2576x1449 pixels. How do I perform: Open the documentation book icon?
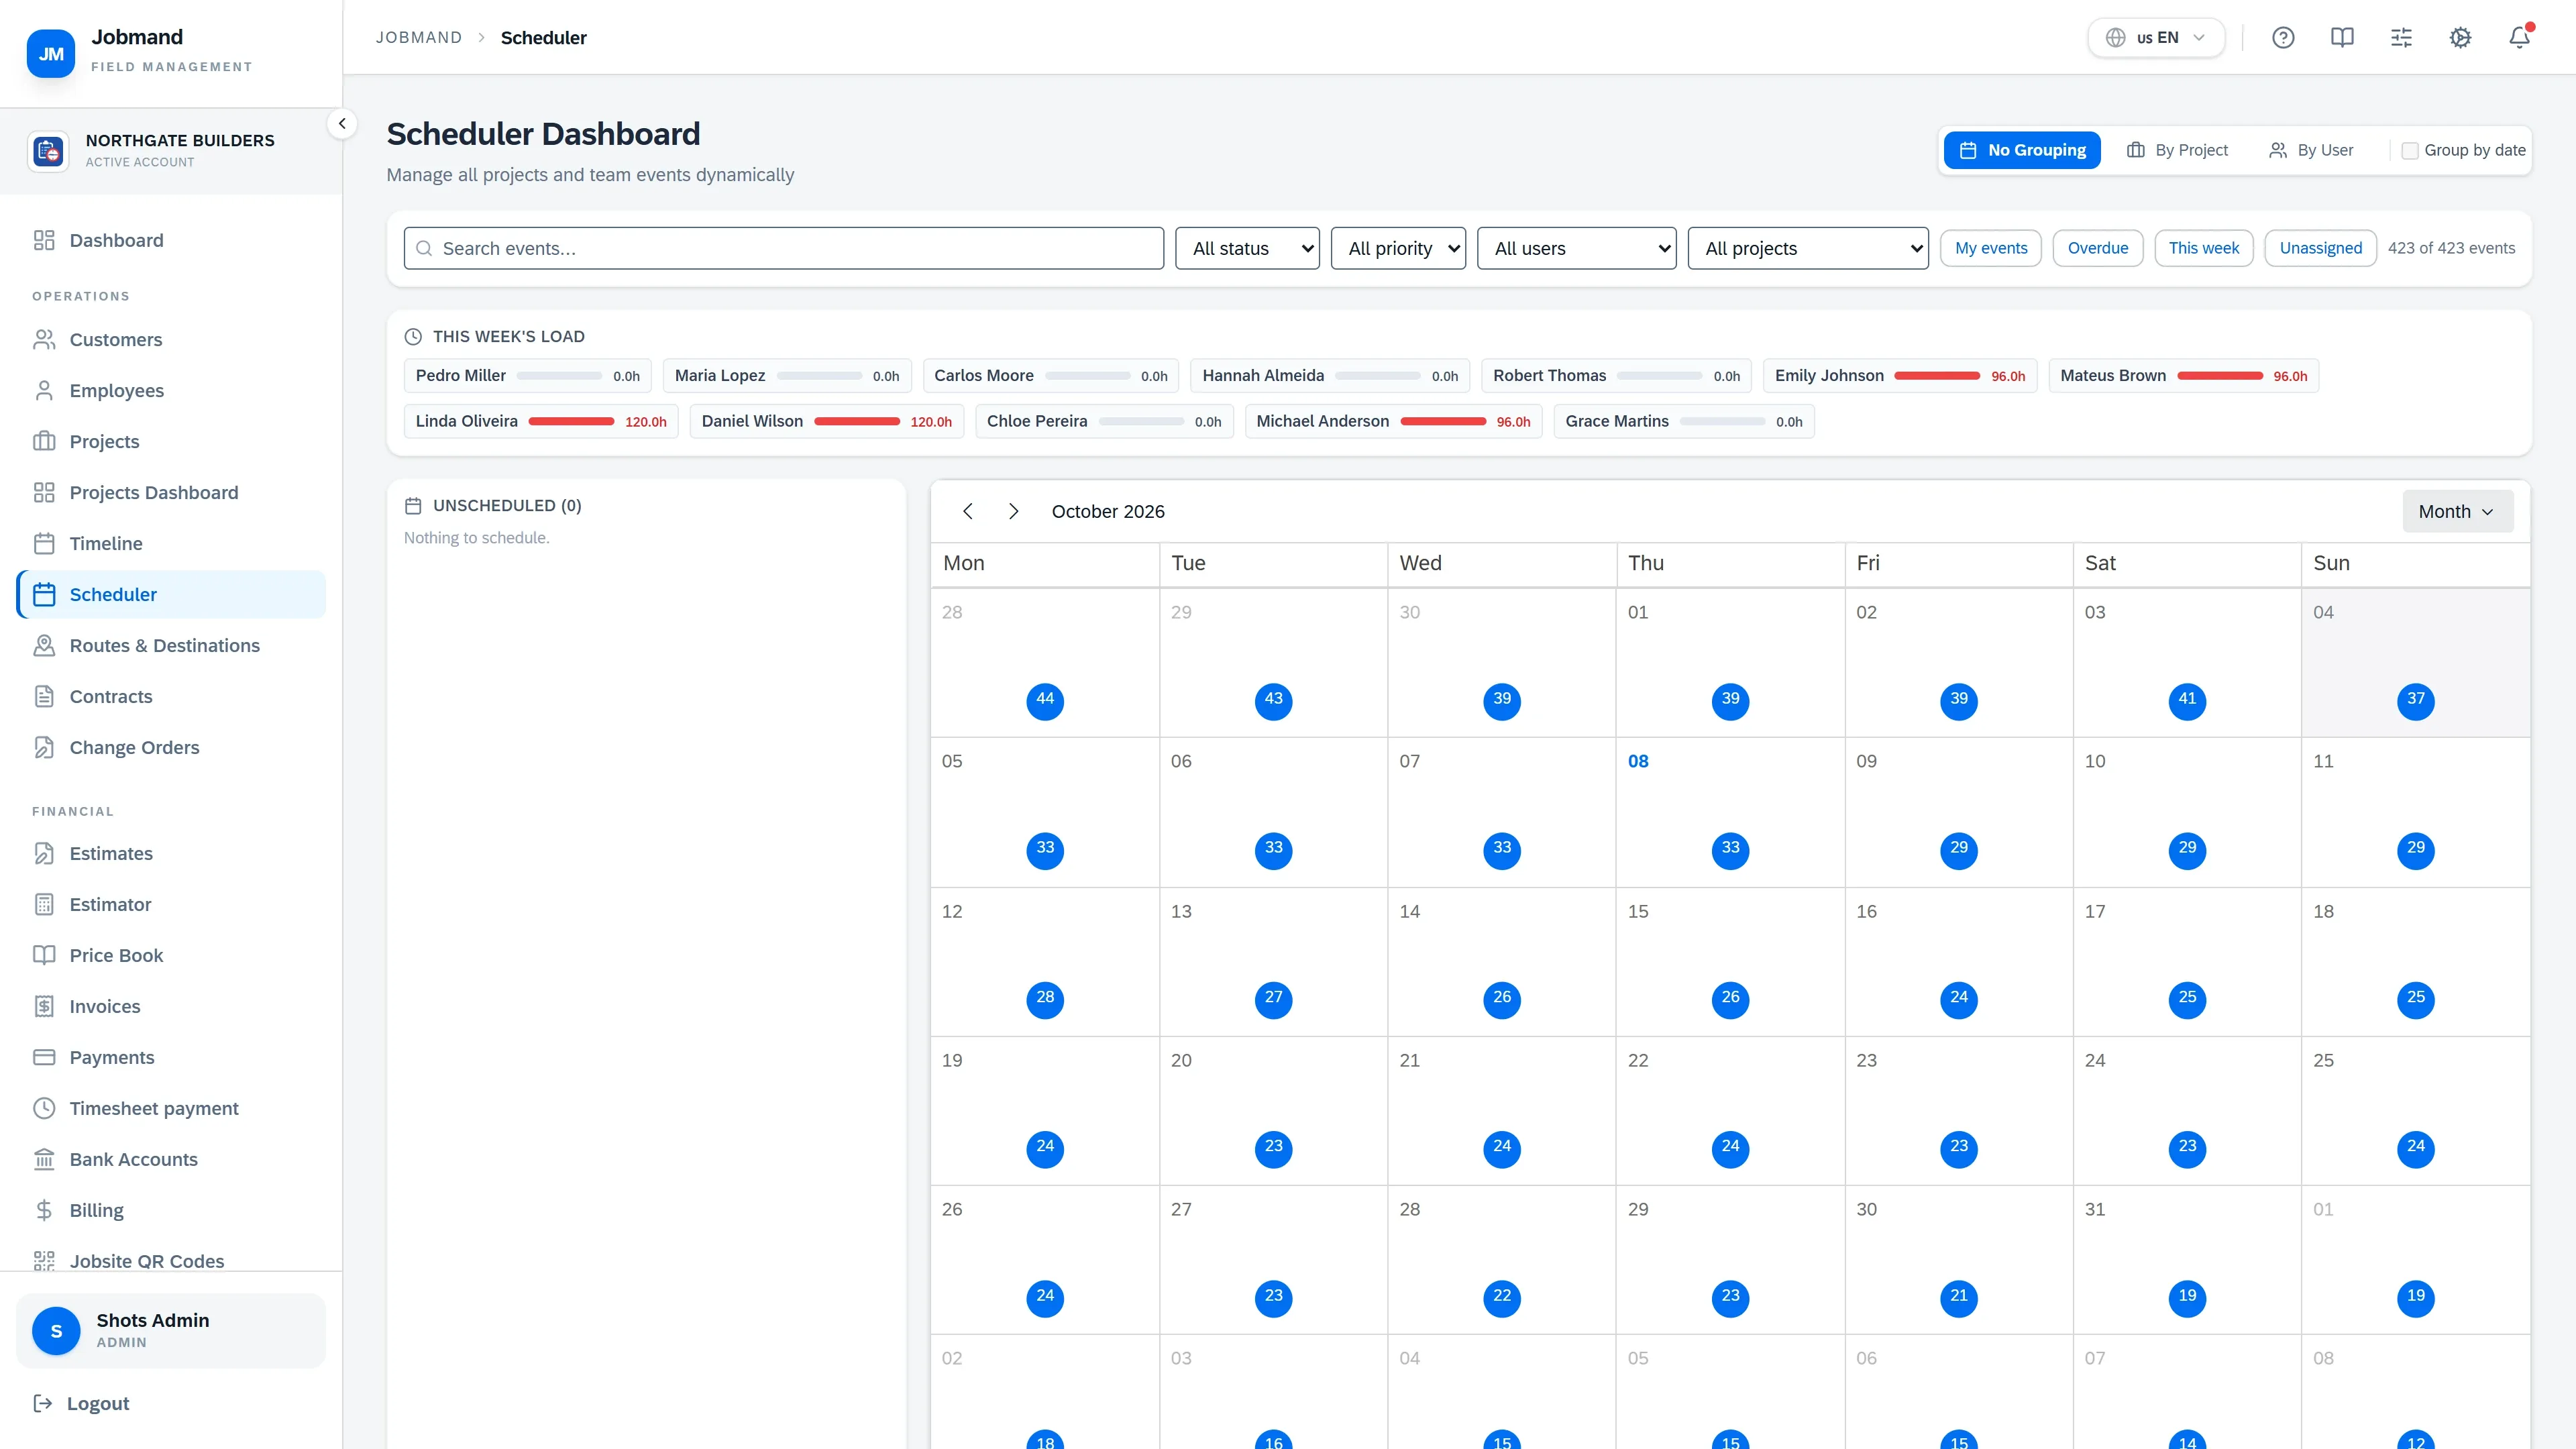(2342, 38)
